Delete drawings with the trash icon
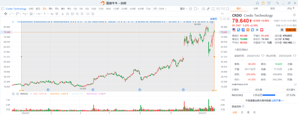Viewport: 298px width, 115px height. click(x=82, y=14)
